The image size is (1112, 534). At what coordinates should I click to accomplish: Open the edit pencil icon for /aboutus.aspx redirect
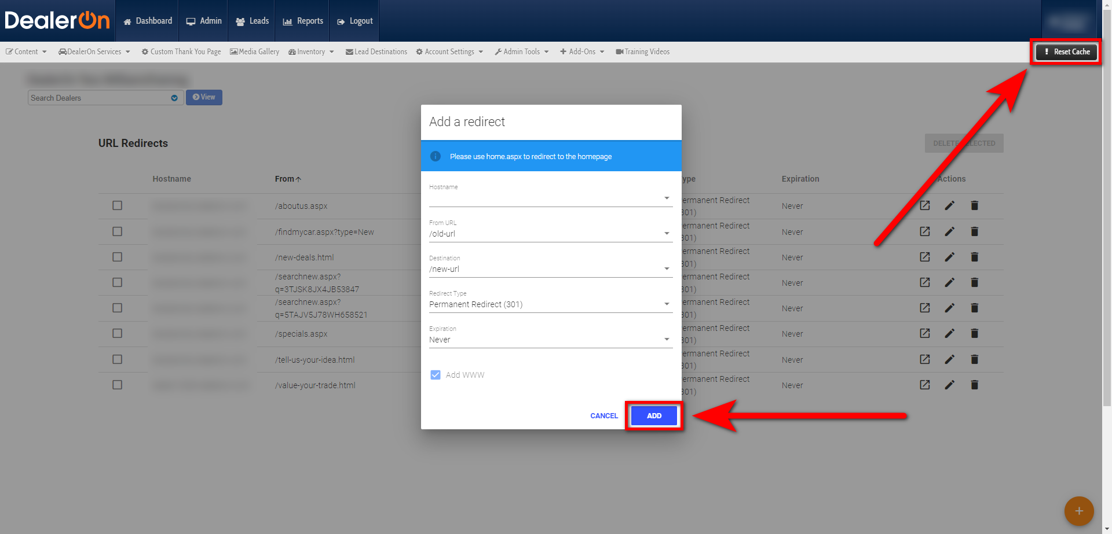point(949,205)
